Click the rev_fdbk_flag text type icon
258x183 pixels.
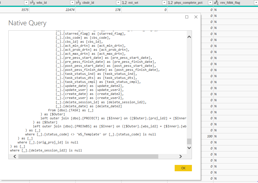(x=216, y=3)
